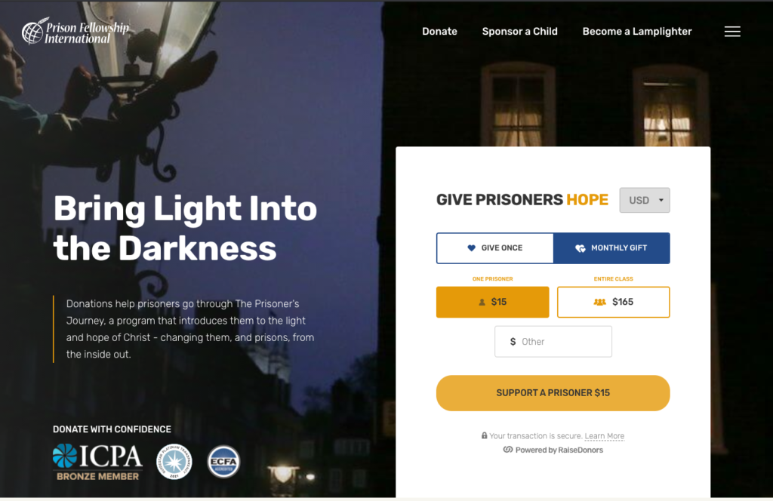Image resolution: width=773 pixels, height=501 pixels.
Task: Click the lock icon beside secure transaction
Action: coord(484,435)
